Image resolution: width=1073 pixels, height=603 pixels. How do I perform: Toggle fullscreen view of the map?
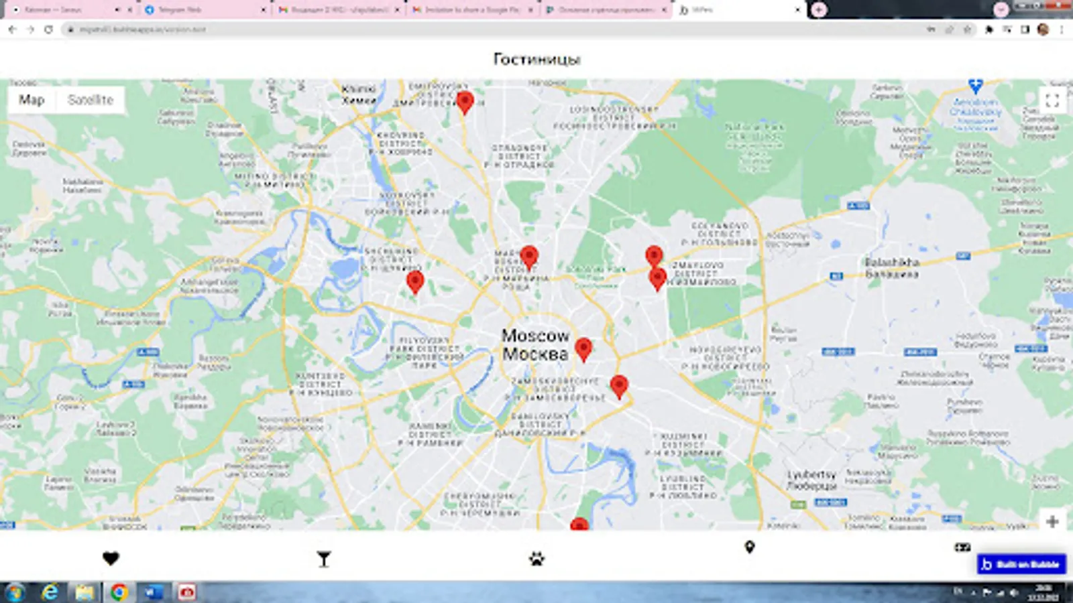coord(1052,100)
